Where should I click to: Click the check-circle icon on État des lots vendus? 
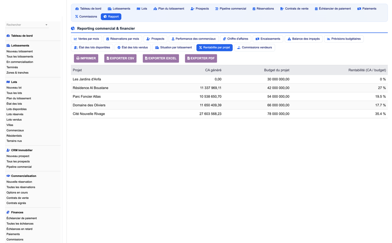coord(119,47)
